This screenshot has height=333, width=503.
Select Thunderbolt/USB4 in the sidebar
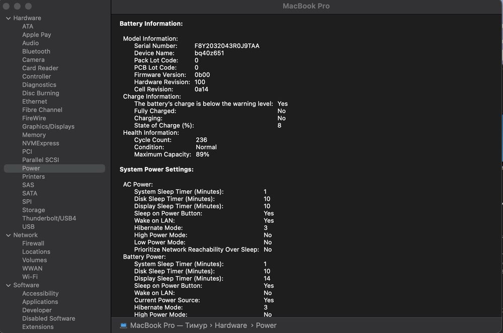click(49, 218)
